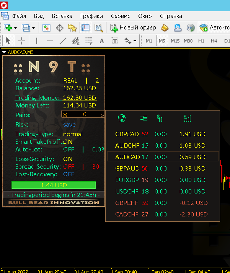Screen dimensions: 230x273
Task: Select the text label T tool
Action: pyautogui.click(x=115, y=41)
